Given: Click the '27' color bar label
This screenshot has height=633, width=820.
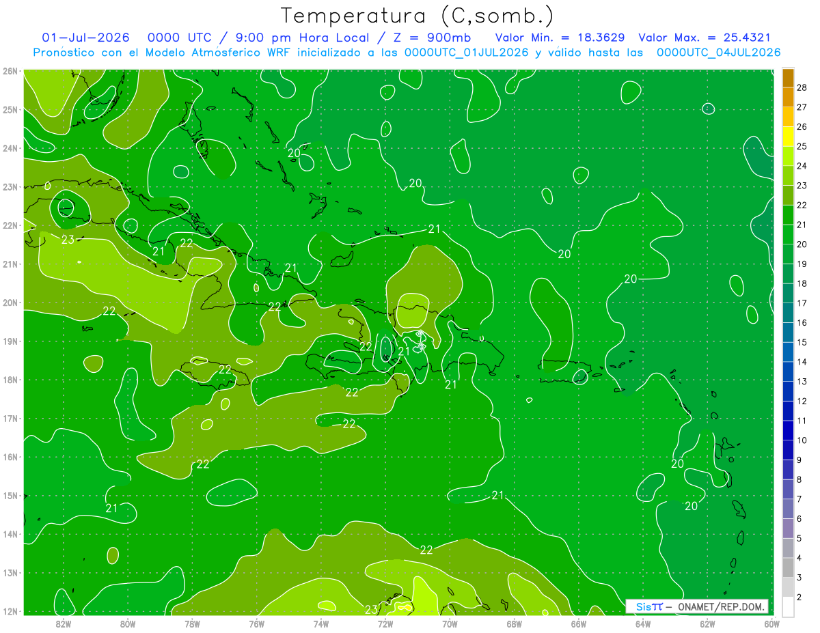Looking at the screenshot, I should coord(802,107).
